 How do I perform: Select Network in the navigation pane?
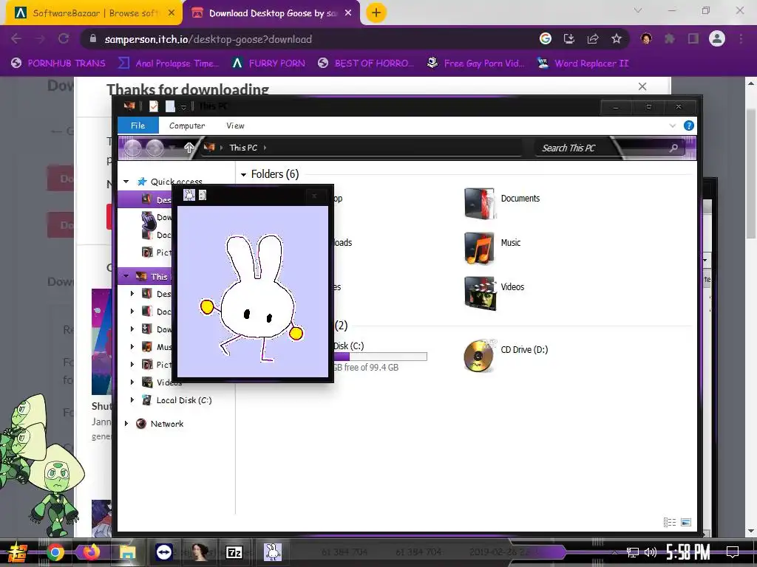tap(166, 424)
